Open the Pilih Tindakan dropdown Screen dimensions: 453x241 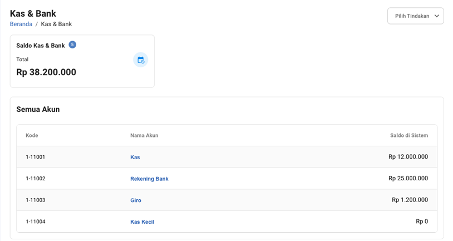coord(415,16)
